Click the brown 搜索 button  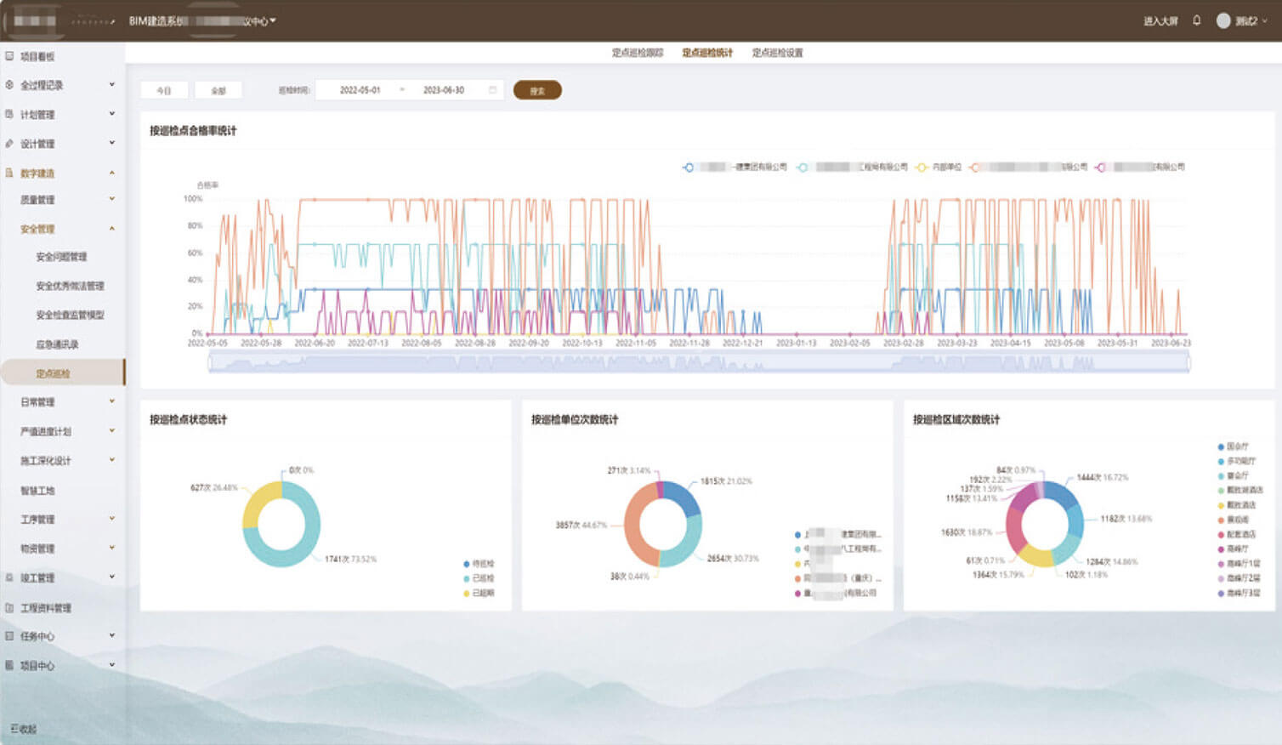(x=536, y=90)
